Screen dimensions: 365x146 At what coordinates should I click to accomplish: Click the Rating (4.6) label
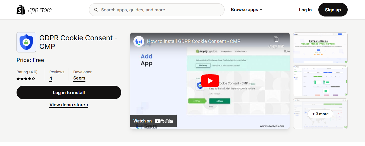(x=27, y=72)
